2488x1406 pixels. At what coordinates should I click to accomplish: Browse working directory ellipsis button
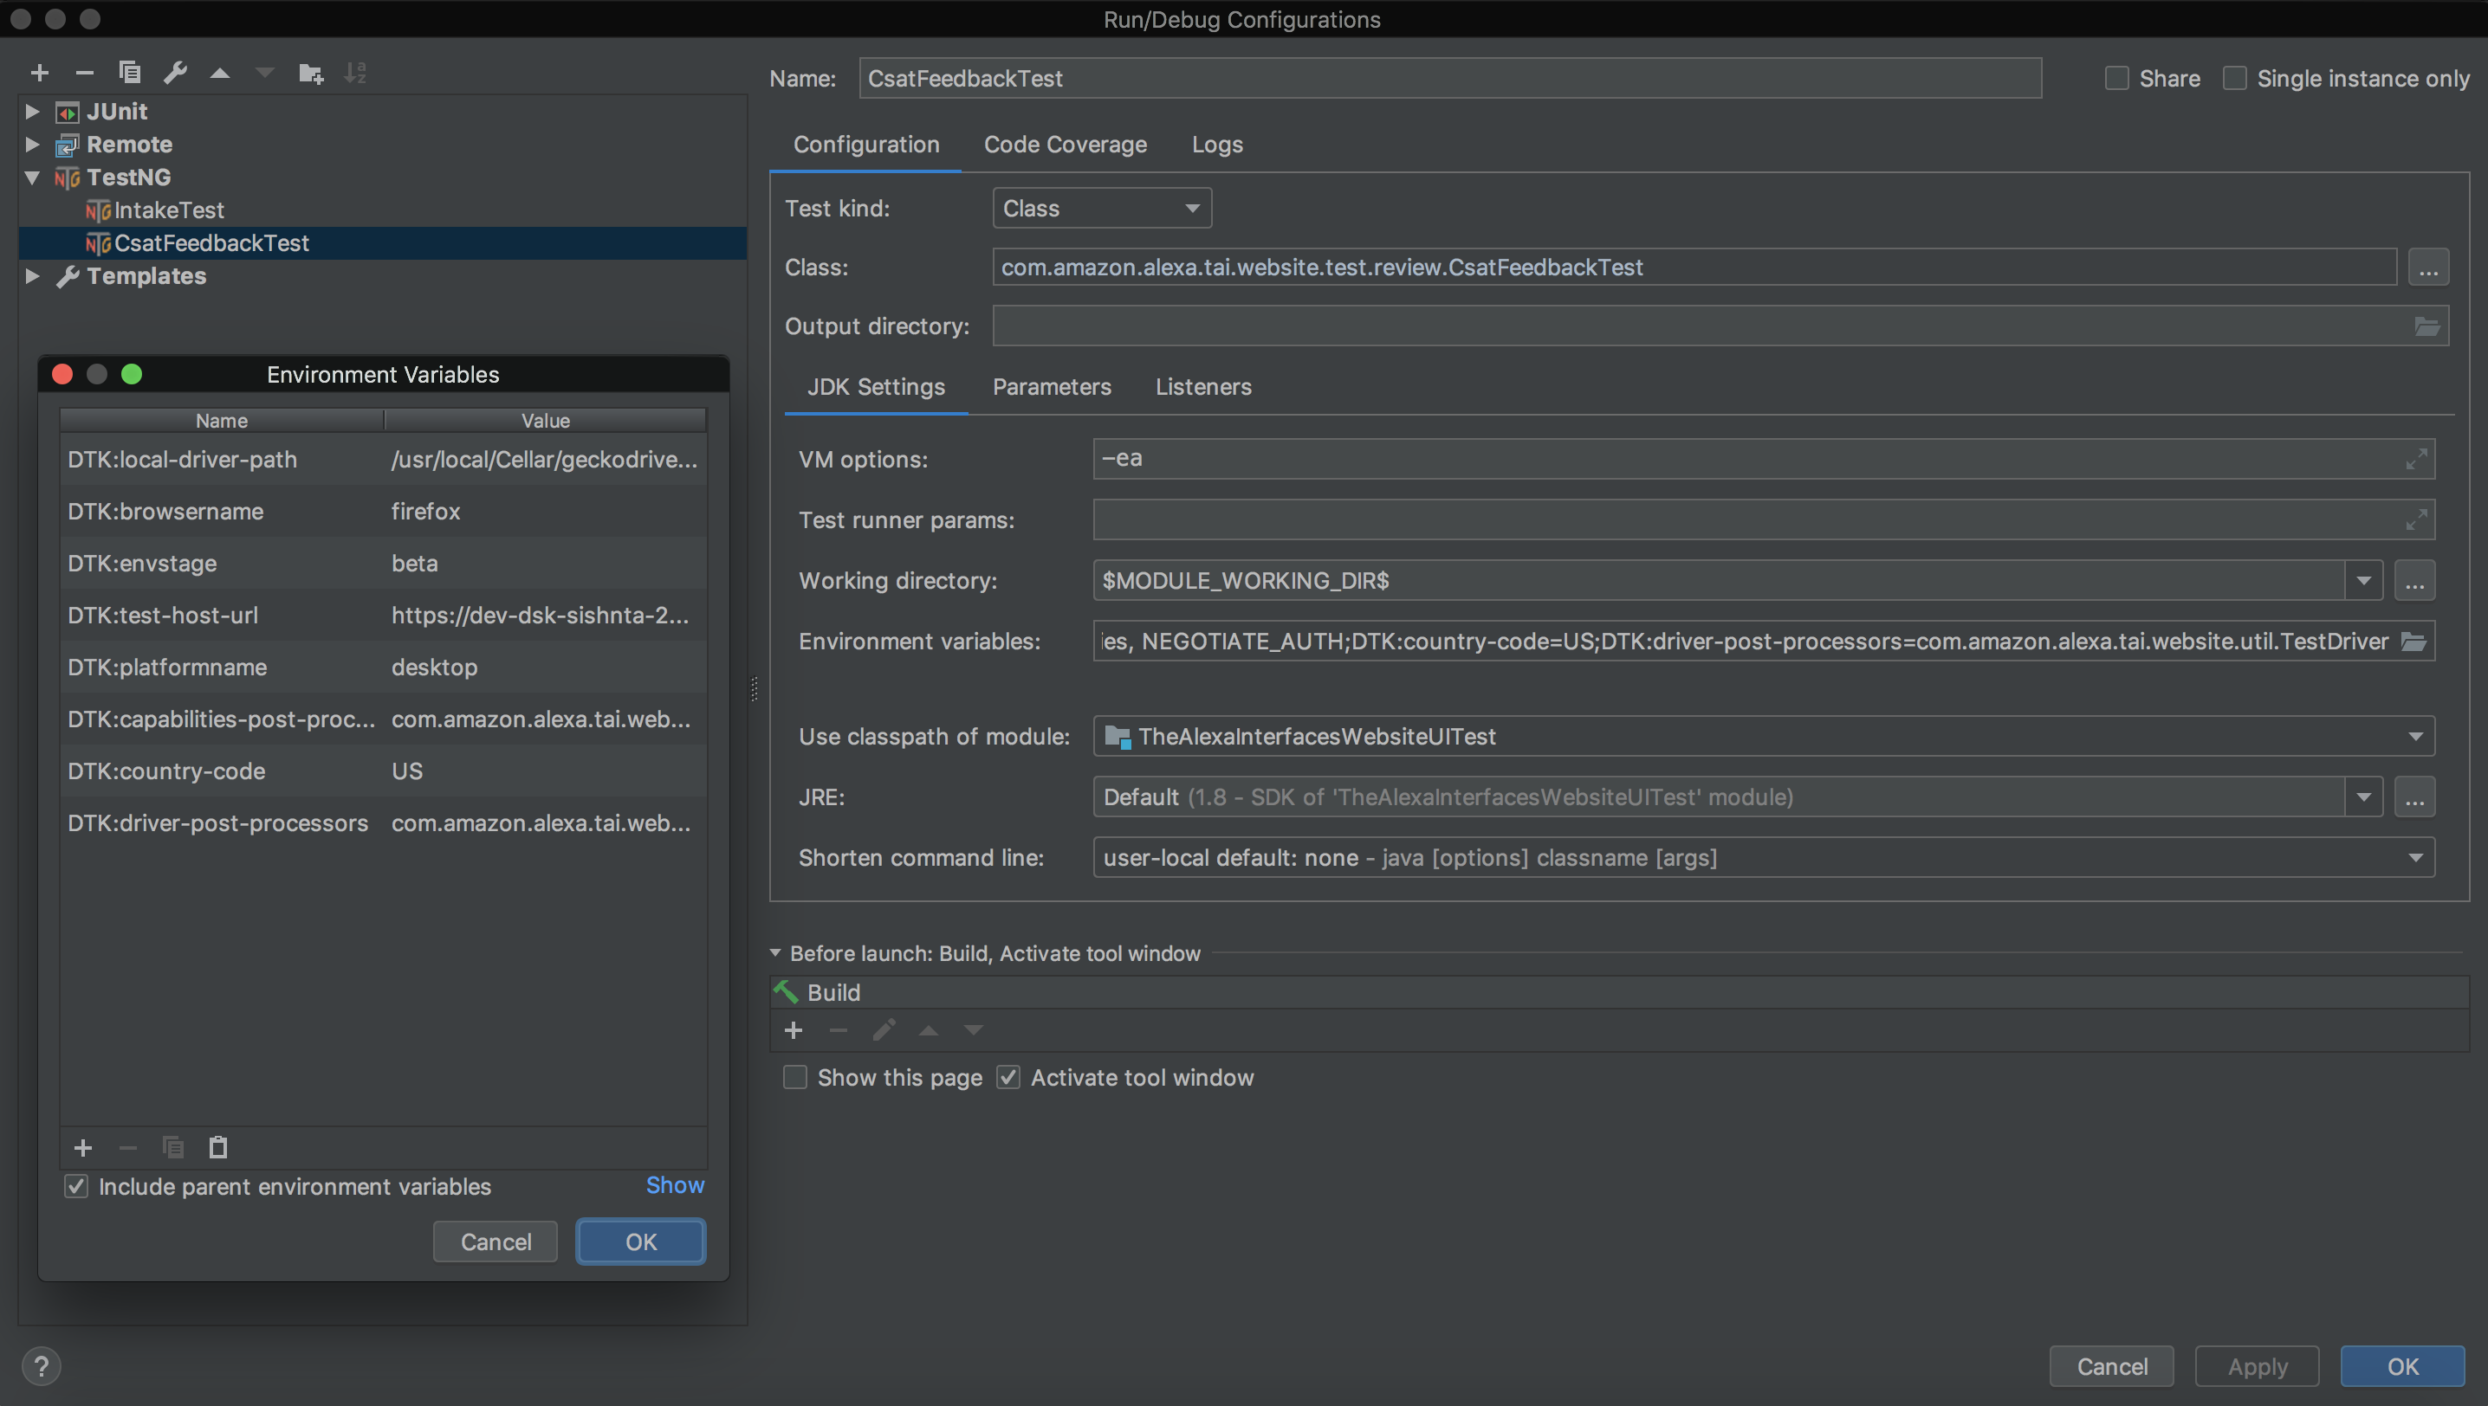click(x=2413, y=581)
